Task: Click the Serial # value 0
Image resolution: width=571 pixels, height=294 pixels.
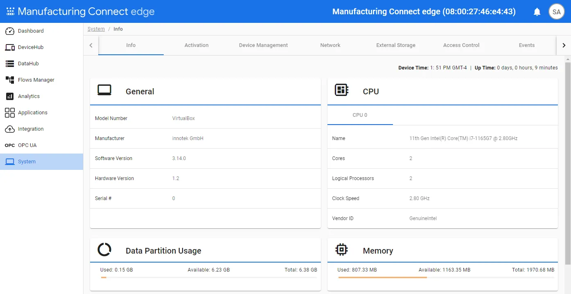Action: (174, 198)
